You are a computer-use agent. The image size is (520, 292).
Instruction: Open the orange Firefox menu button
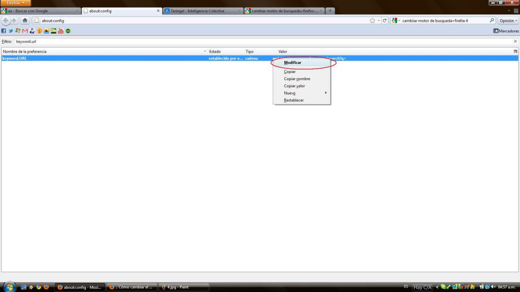[15, 3]
